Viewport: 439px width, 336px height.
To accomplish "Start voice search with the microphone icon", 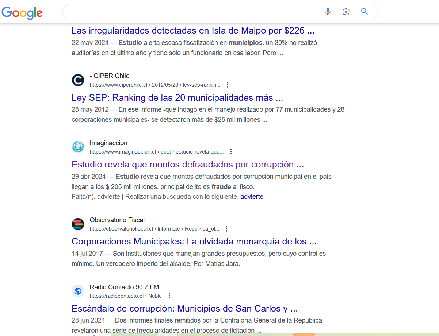I will pos(328,12).
